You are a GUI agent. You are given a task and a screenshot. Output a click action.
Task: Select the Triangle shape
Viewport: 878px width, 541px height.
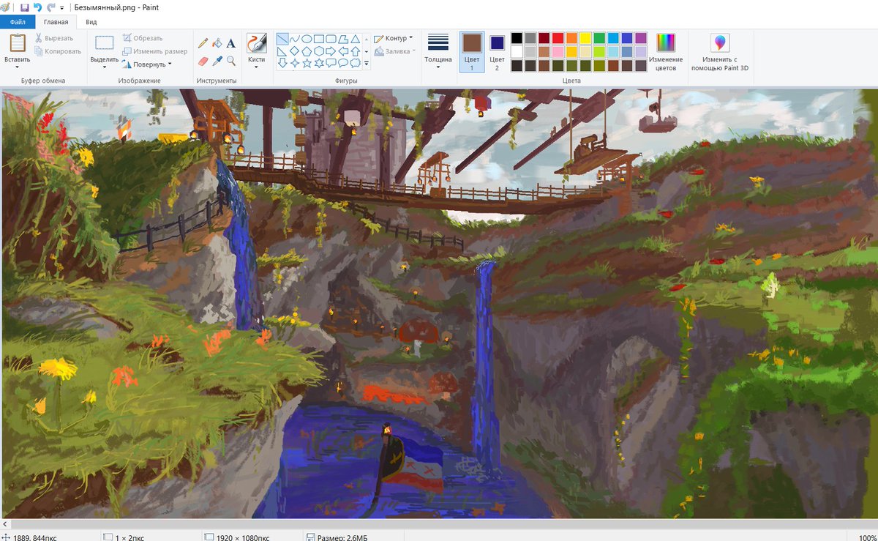(355, 39)
